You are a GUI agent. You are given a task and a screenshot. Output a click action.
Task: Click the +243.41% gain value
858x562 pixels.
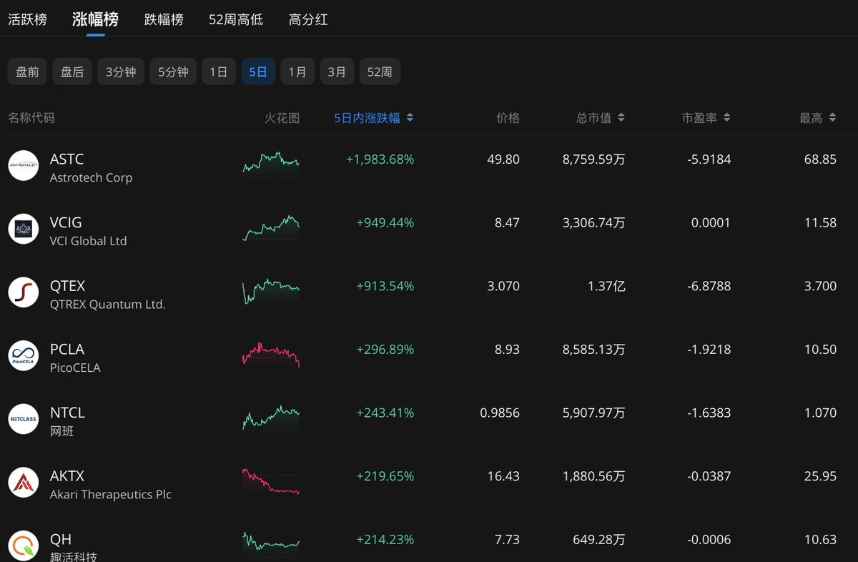385,413
